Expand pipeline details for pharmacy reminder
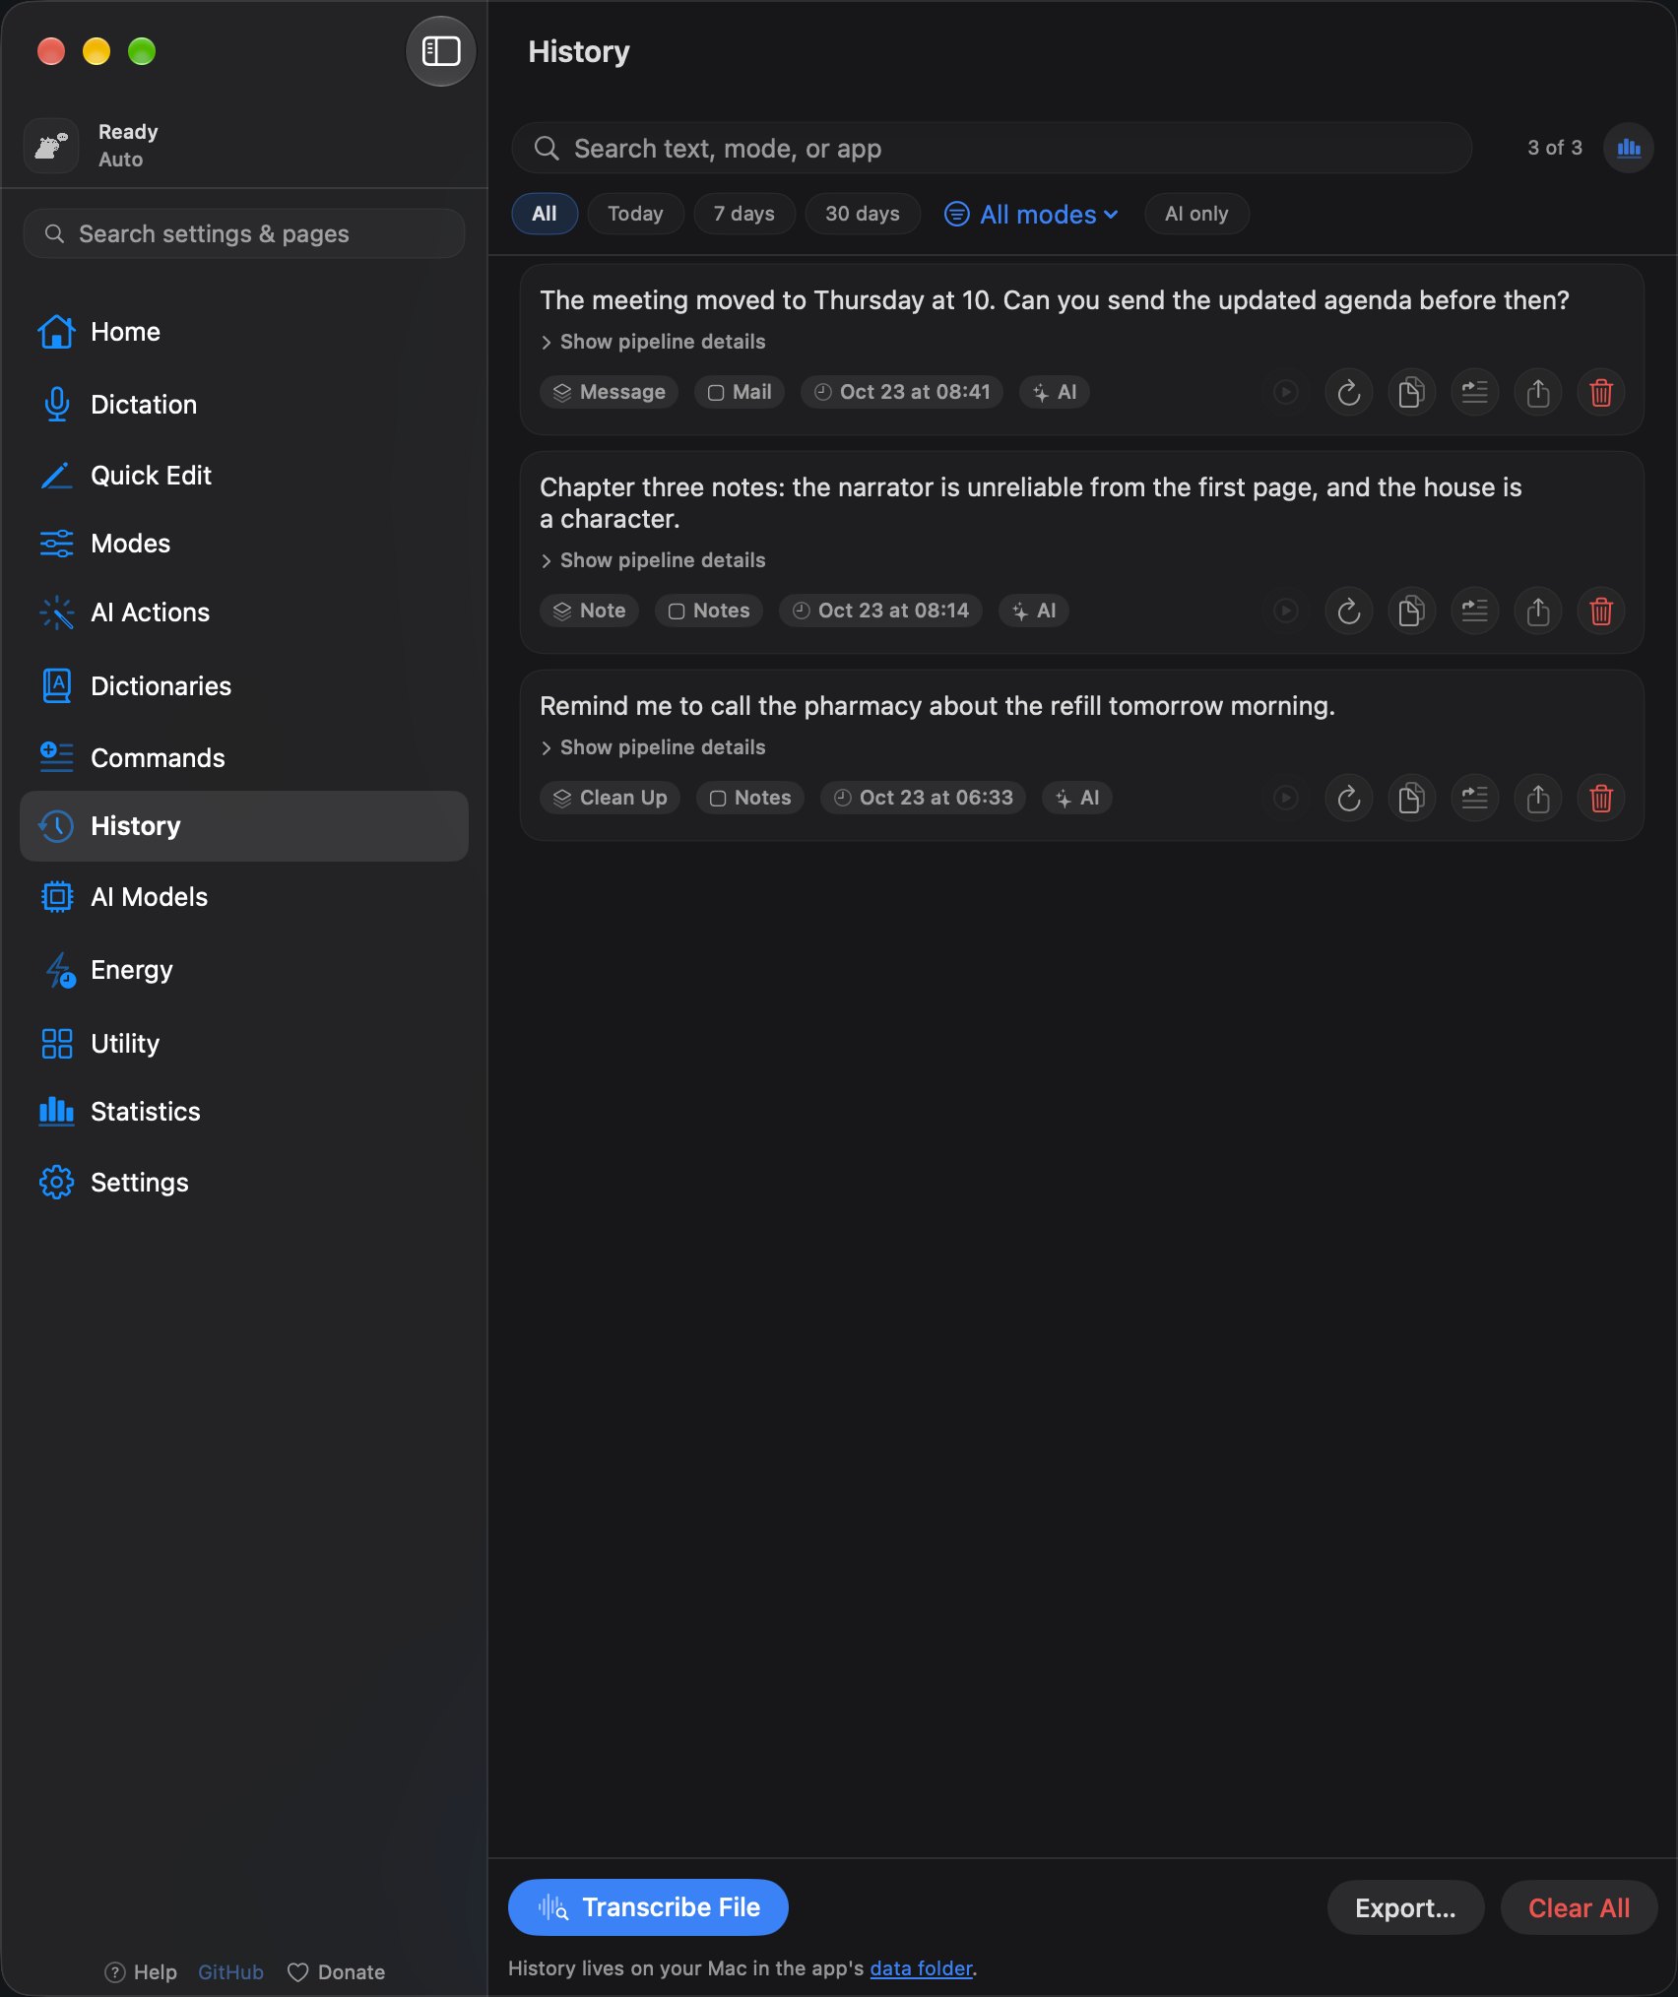This screenshot has height=1997, width=1678. [x=653, y=747]
